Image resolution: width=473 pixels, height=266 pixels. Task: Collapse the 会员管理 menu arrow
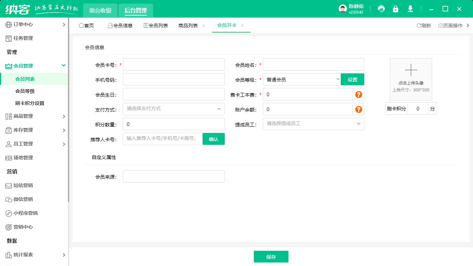click(64, 65)
